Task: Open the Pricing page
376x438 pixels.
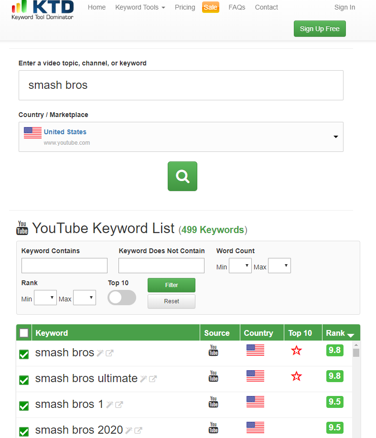Action: pos(185,7)
